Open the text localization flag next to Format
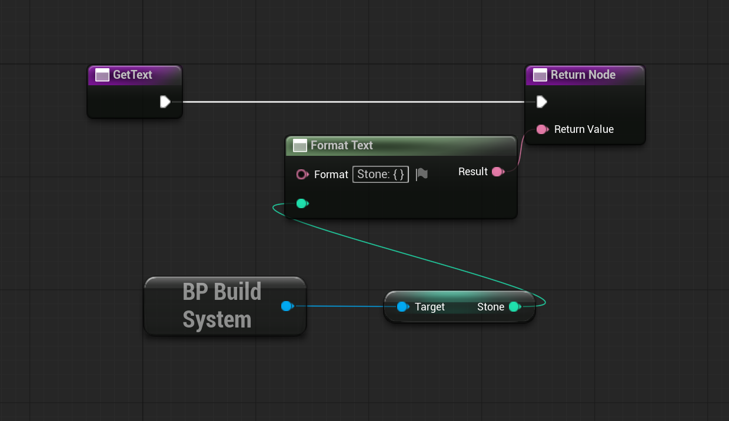The image size is (729, 421). tap(421, 174)
